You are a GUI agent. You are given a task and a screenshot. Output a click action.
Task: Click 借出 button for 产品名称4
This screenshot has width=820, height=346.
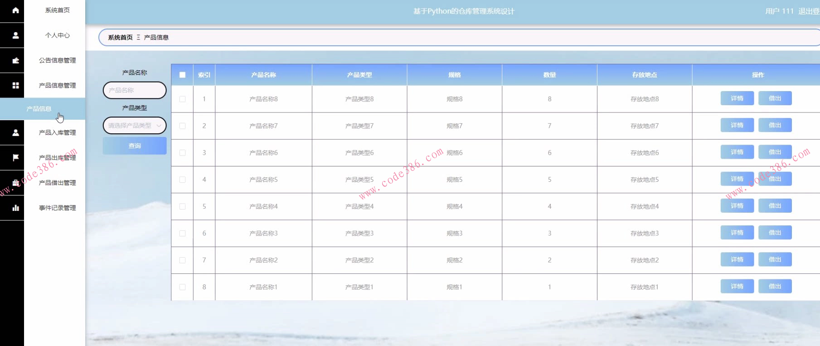[775, 206]
